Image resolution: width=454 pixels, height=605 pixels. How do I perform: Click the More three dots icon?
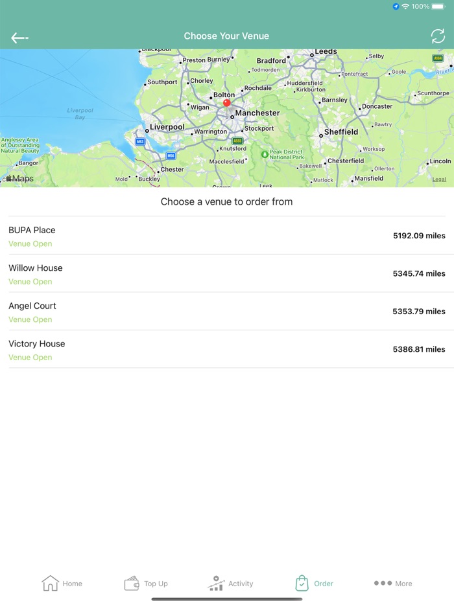coord(383,583)
